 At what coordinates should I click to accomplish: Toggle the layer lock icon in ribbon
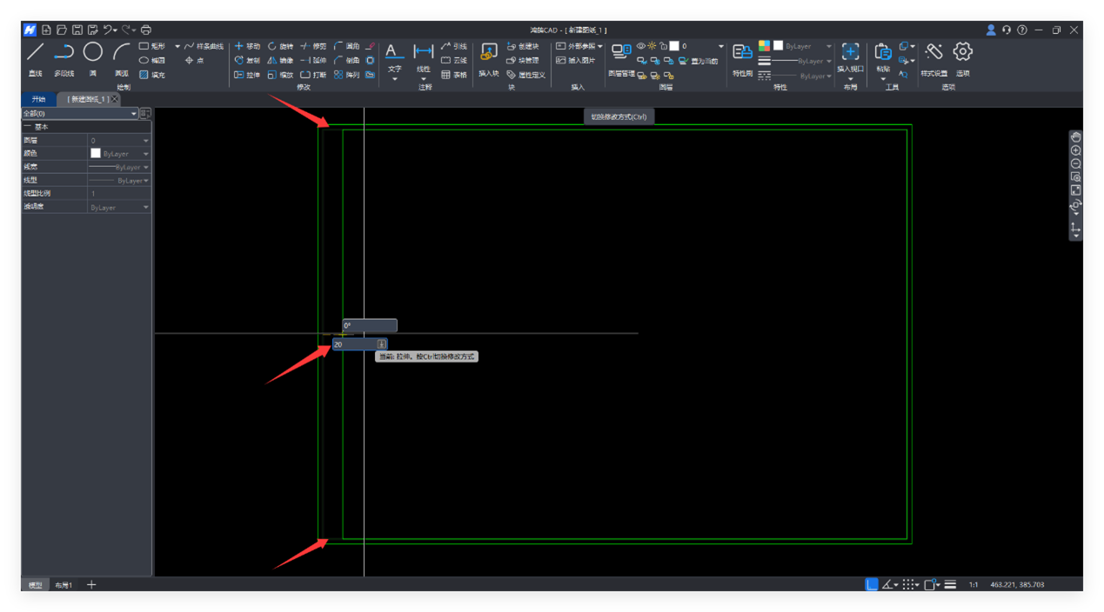click(663, 46)
